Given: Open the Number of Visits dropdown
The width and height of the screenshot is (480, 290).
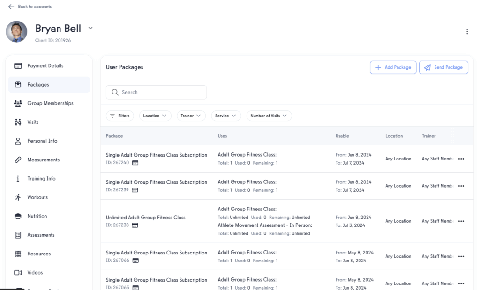Looking at the screenshot, I should 269,116.
